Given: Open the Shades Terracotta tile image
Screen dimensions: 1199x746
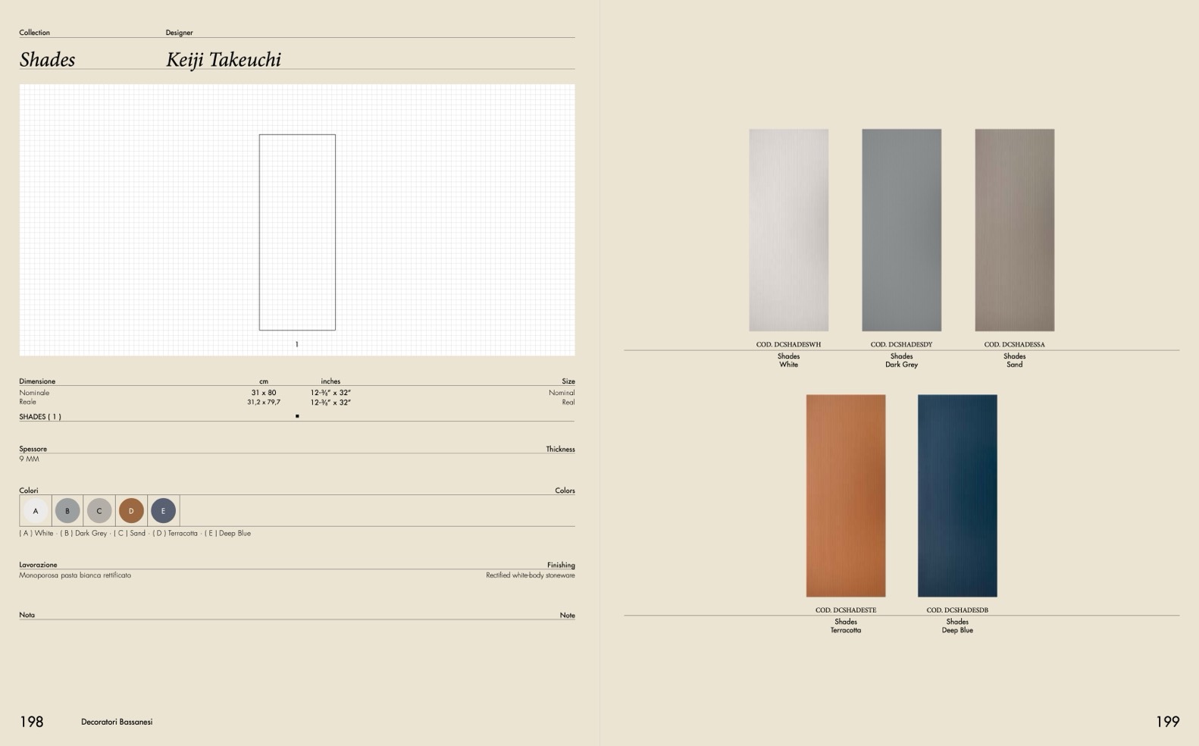Looking at the screenshot, I should [845, 495].
